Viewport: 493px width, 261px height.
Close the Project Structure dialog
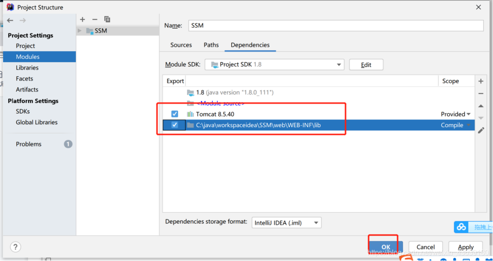click(x=479, y=7)
